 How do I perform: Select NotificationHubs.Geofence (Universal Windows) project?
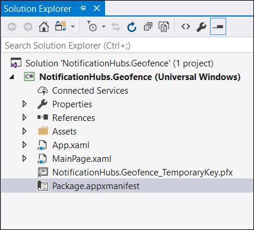pyautogui.click(x=140, y=77)
